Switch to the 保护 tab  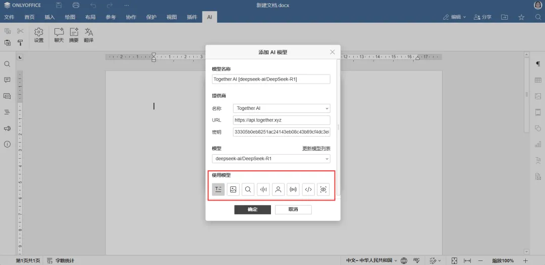(151, 17)
